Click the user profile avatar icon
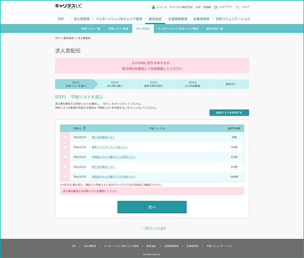 (153, 7)
